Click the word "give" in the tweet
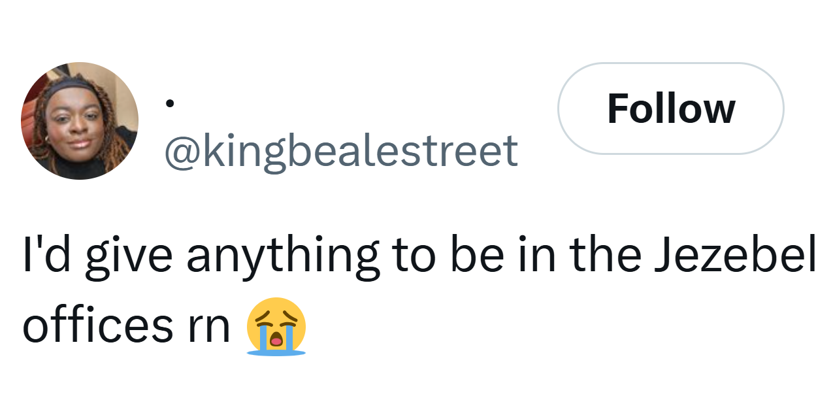Image resolution: width=833 pixels, height=400 pixels. [x=128, y=256]
